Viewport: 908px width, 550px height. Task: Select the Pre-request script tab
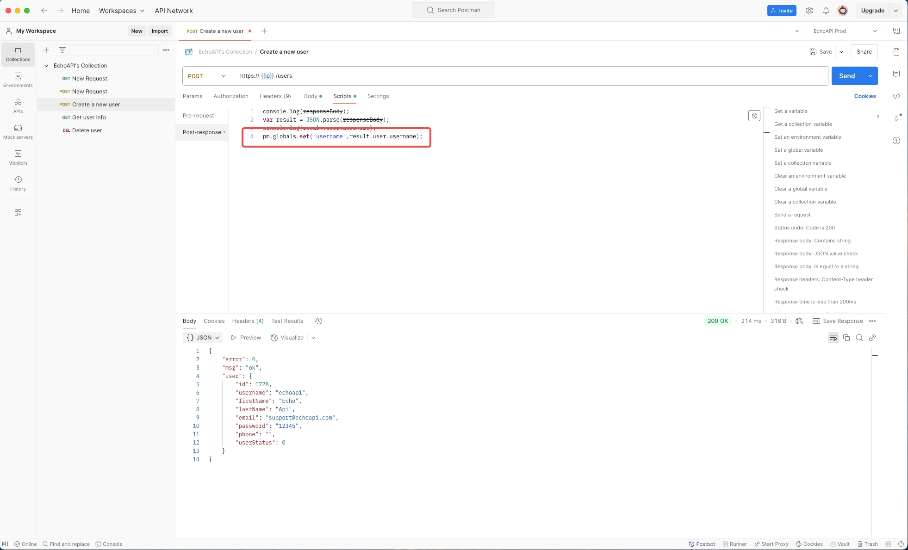199,116
